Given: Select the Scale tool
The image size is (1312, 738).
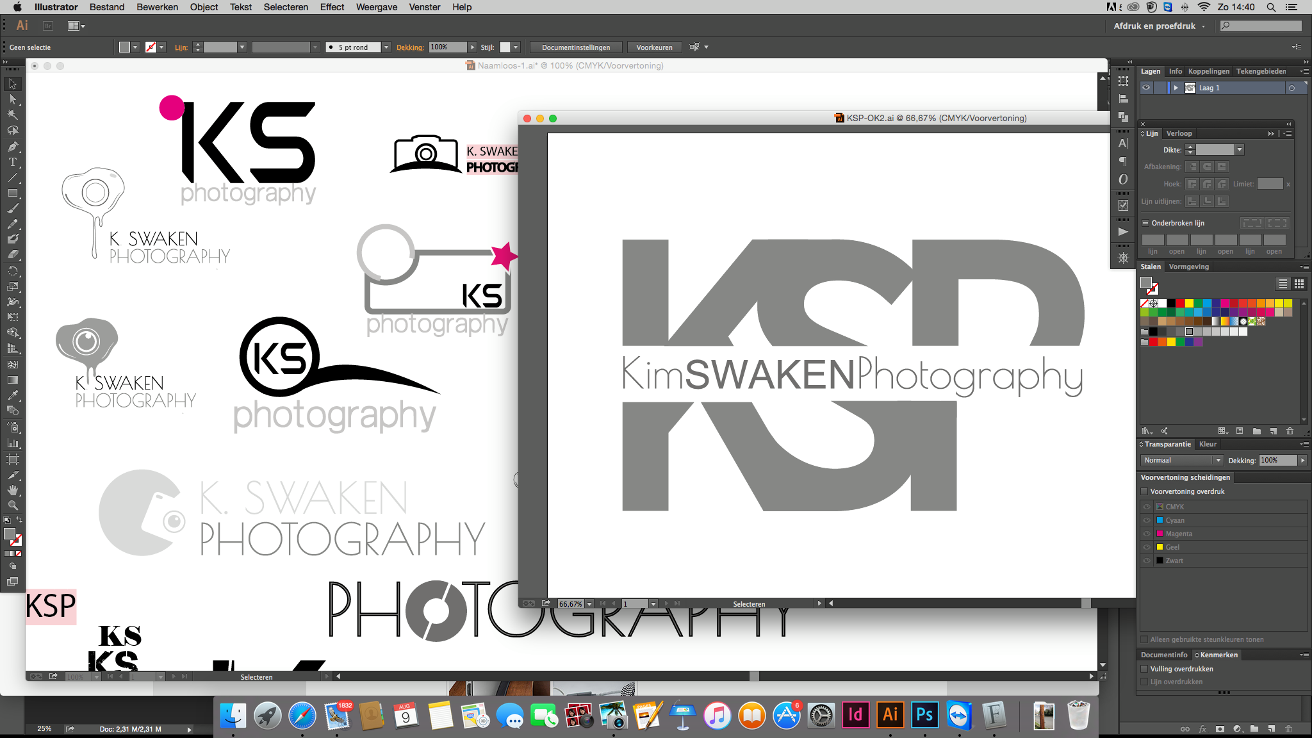Looking at the screenshot, I should [12, 286].
